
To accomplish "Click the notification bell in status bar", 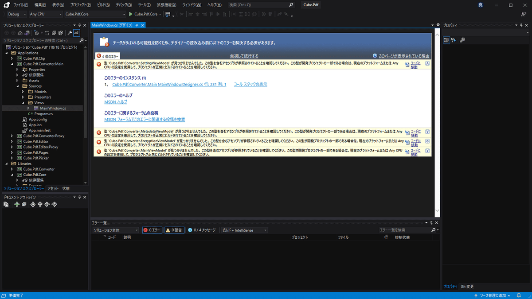I will point(519,295).
